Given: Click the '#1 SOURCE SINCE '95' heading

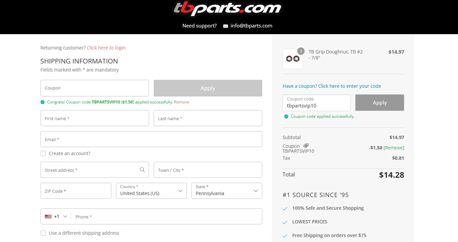Looking at the screenshot, I should tap(315, 195).
